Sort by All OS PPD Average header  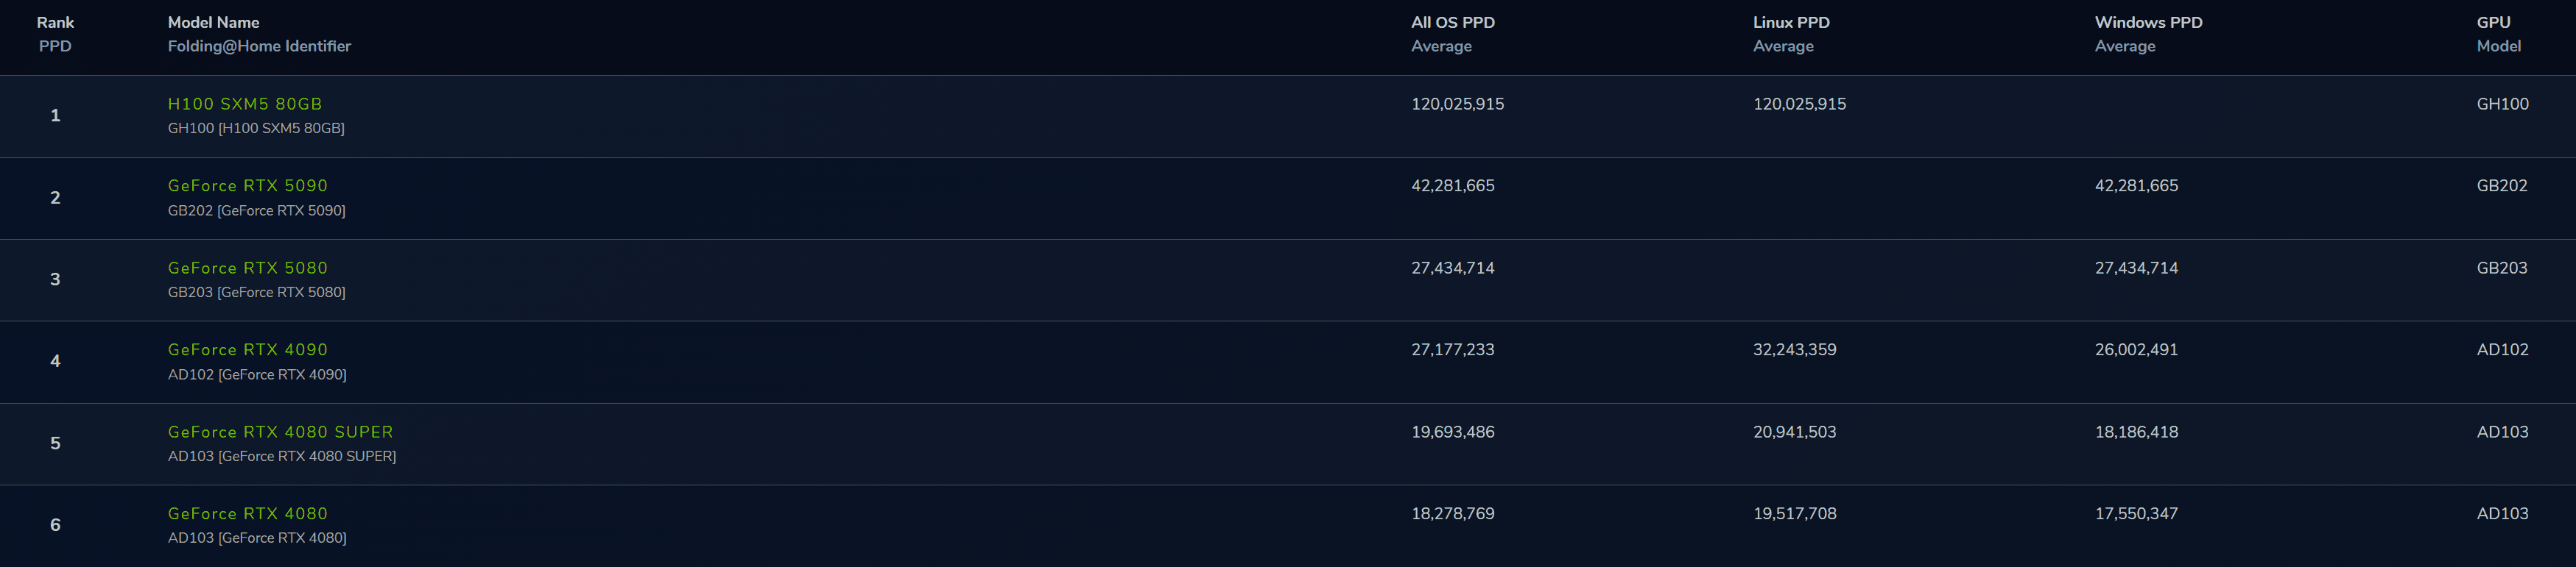tap(1452, 34)
